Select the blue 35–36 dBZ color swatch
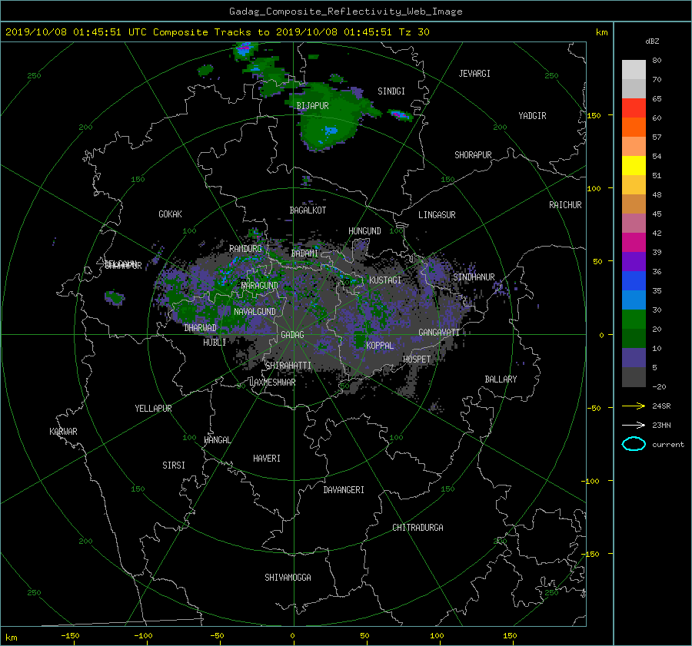This screenshot has height=646, width=692. point(634,281)
